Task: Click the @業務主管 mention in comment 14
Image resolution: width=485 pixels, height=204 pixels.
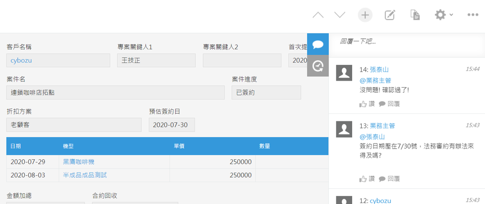Action: (375, 80)
